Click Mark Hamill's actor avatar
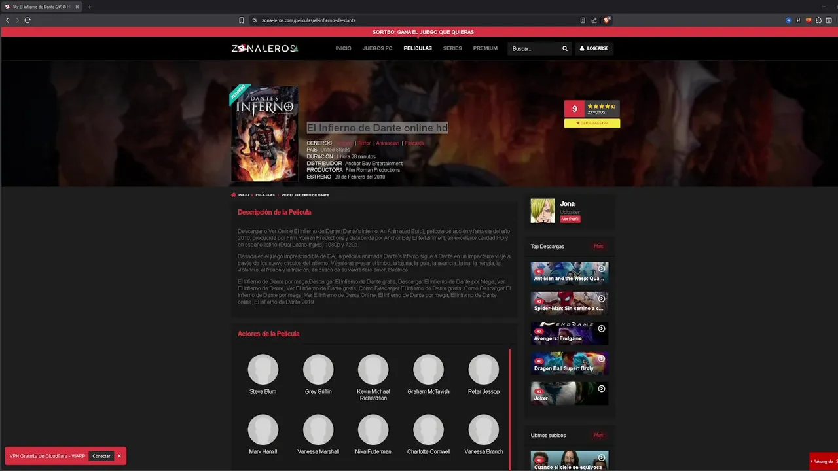The height and width of the screenshot is (471, 838). [x=263, y=430]
